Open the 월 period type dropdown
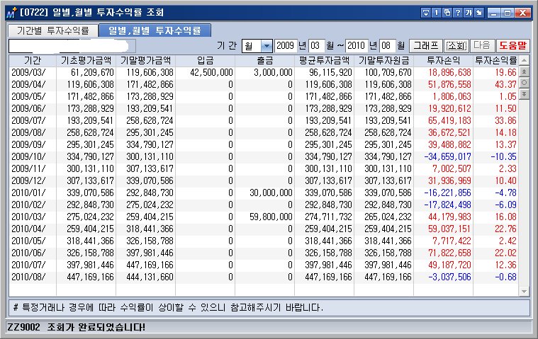 tap(267, 45)
